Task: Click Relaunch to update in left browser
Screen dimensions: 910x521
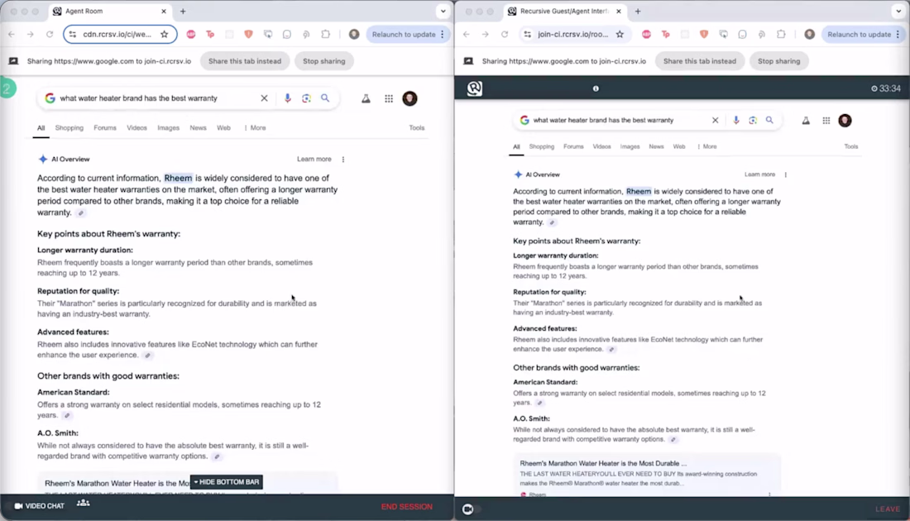Action: coord(404,34)
